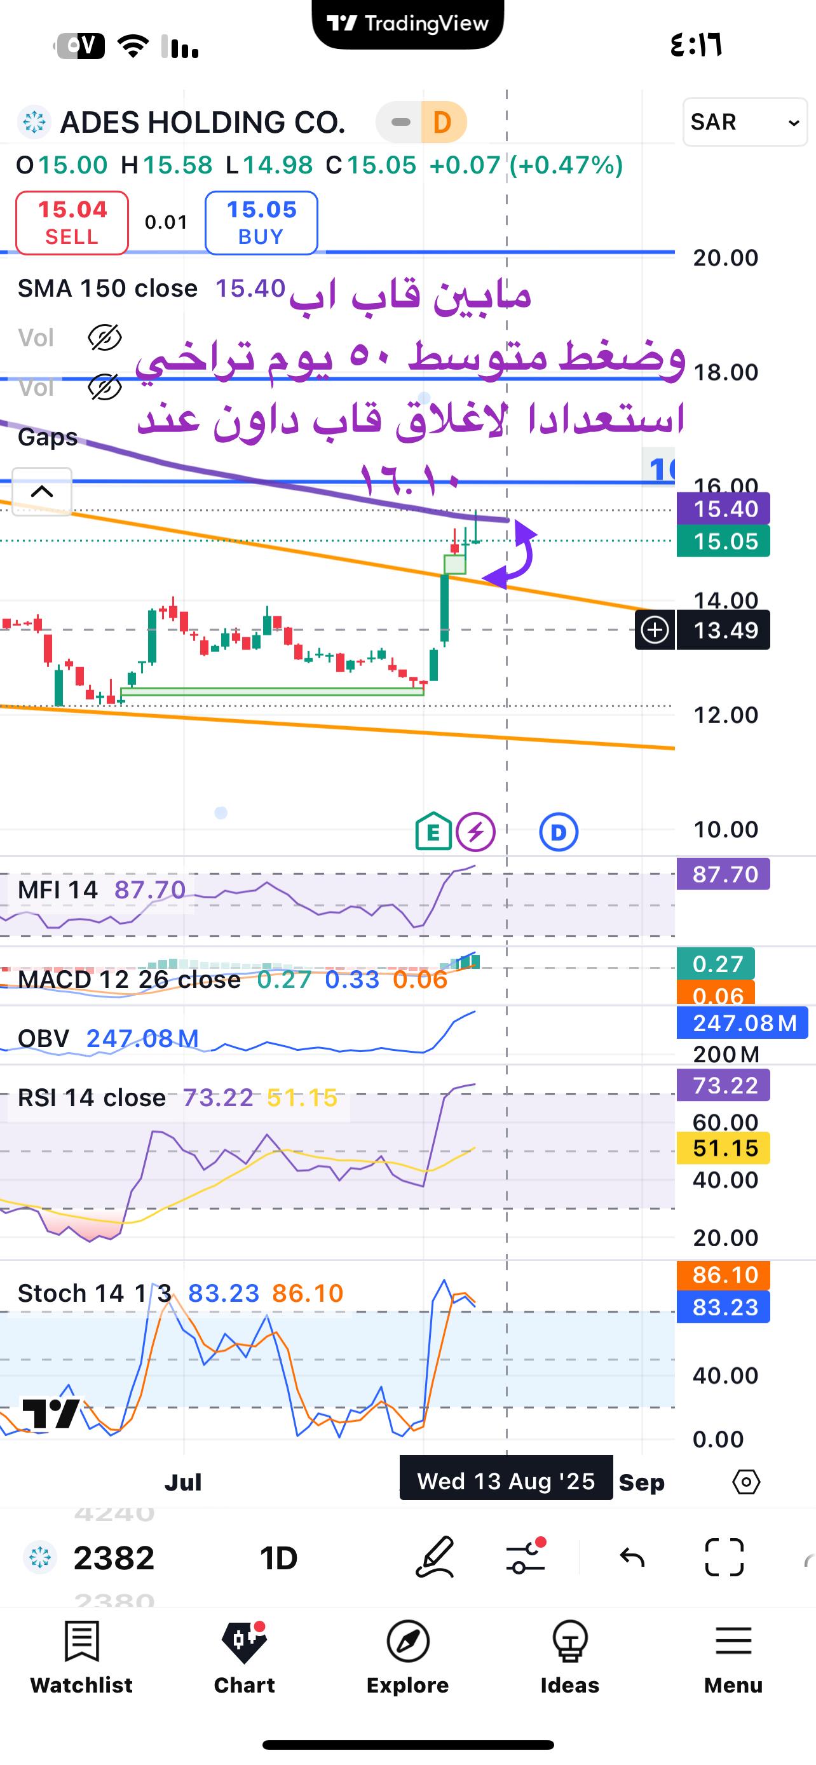Tap the TradingView watermark logo in Stoch pane
Screen dimensions: 816x1765
pos(51,1414)
